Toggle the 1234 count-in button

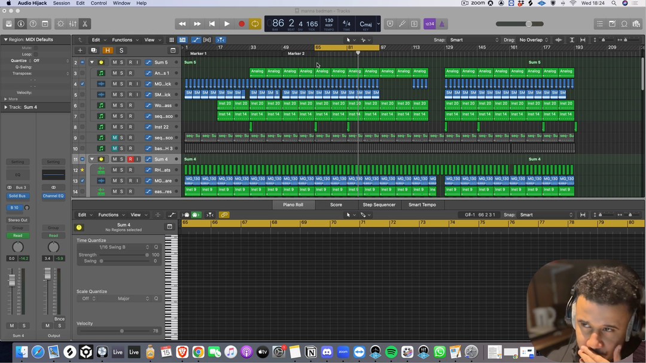point(429,24)
